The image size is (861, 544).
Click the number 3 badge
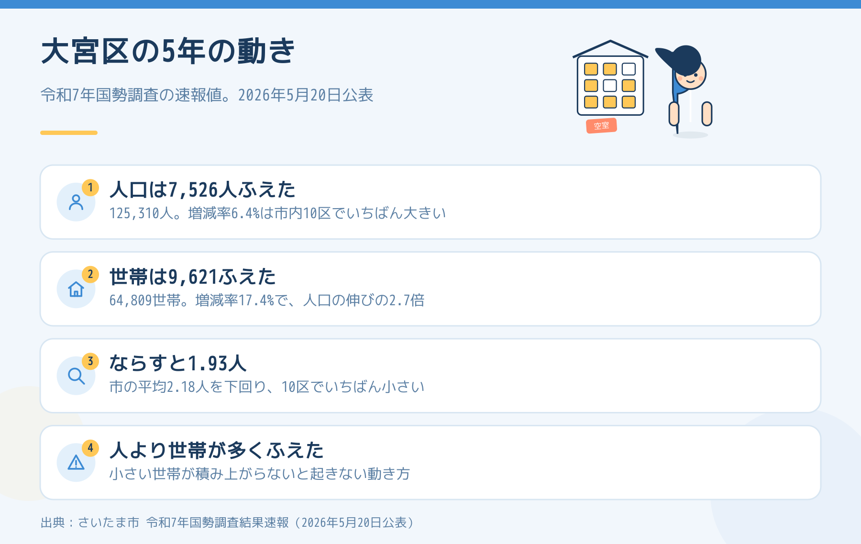click(x=90, y=361)
